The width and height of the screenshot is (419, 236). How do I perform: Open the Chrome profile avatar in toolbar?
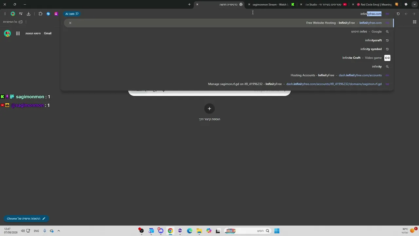pyautogui.click(x=13, y=14)
